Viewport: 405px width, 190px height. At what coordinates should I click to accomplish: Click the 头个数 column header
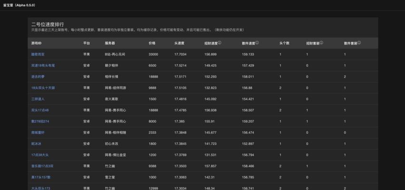click(x=284, y=43)
